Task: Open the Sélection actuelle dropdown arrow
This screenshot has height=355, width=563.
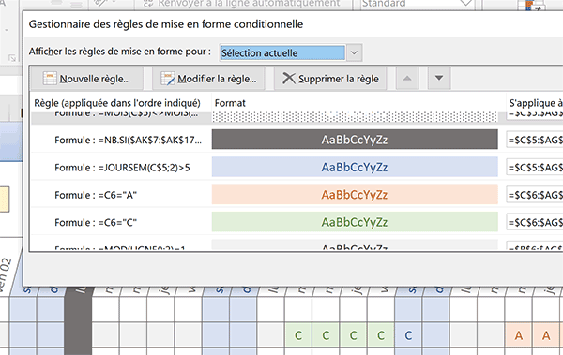Action: [354, 53]
